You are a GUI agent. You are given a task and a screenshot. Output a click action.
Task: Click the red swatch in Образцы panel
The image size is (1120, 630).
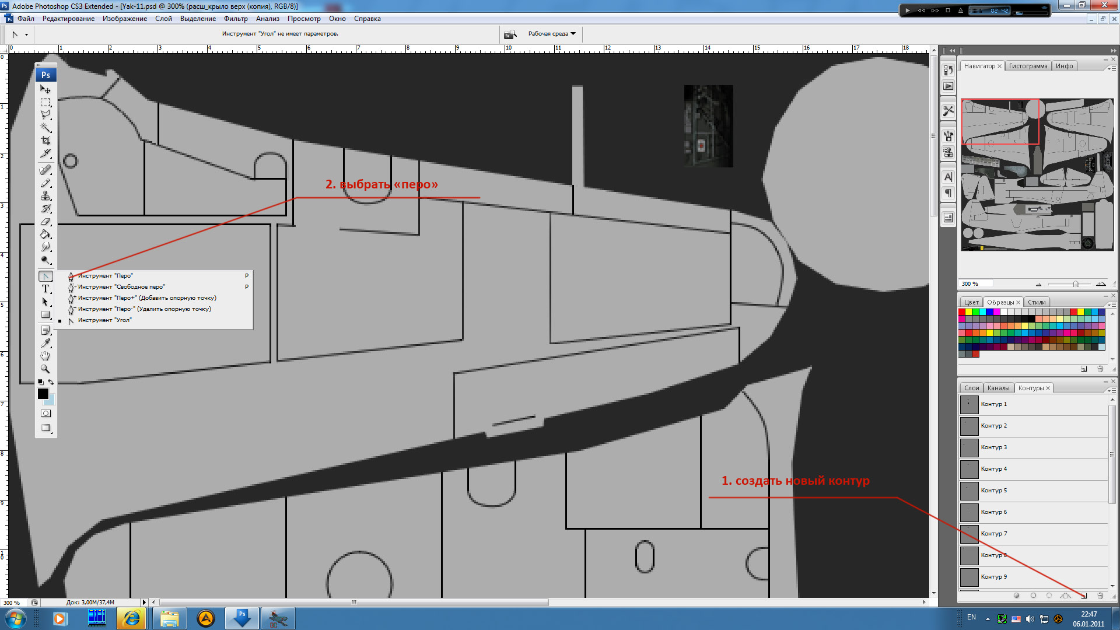[962, 312]
